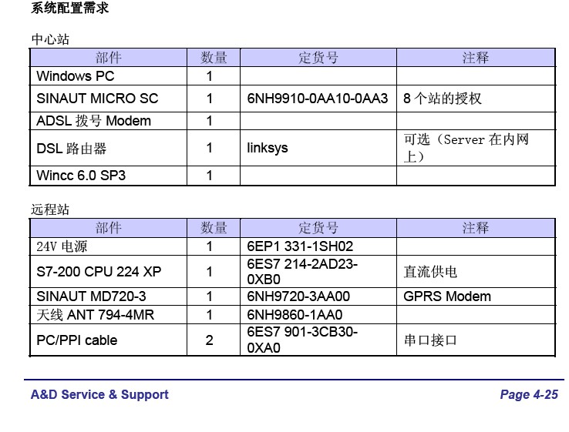Click the SINAUT MD720-3 cell

coord(91,296)
